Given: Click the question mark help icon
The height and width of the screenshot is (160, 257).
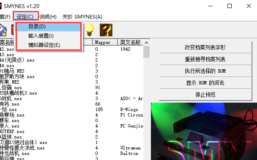Looking at the screenshot, I should (106, 30).
